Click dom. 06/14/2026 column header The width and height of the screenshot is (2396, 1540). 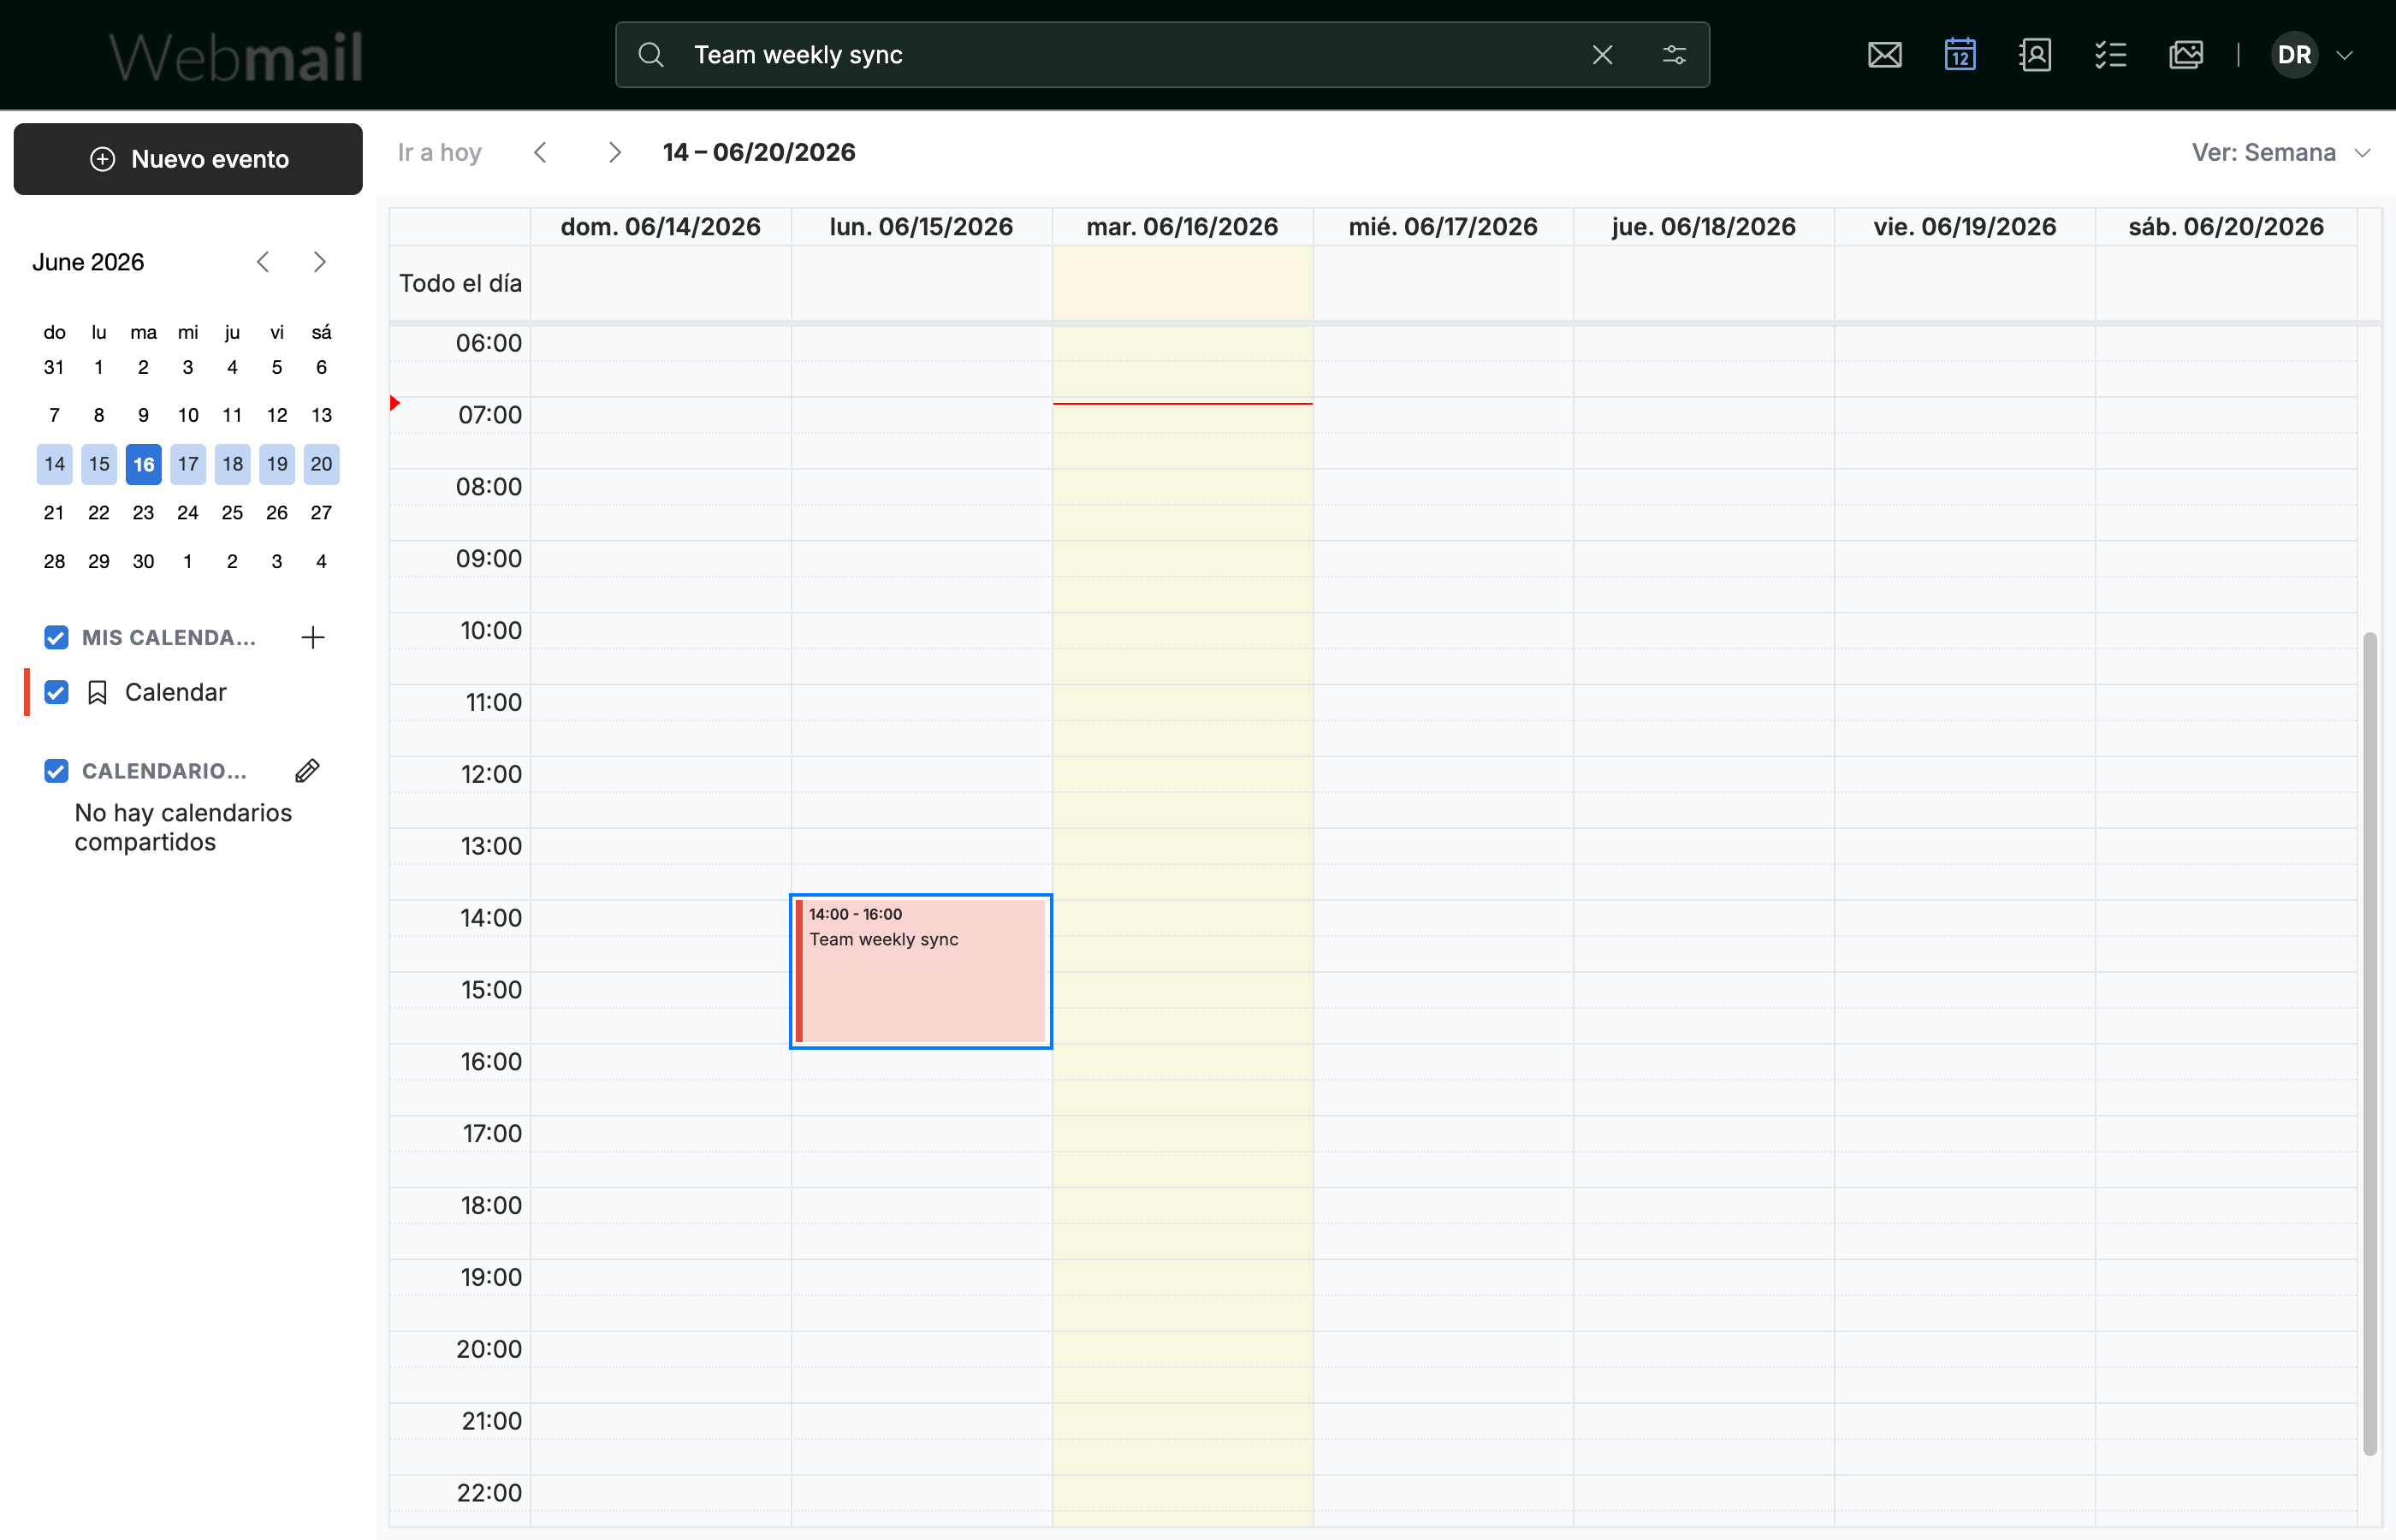[x=661, y=227]
